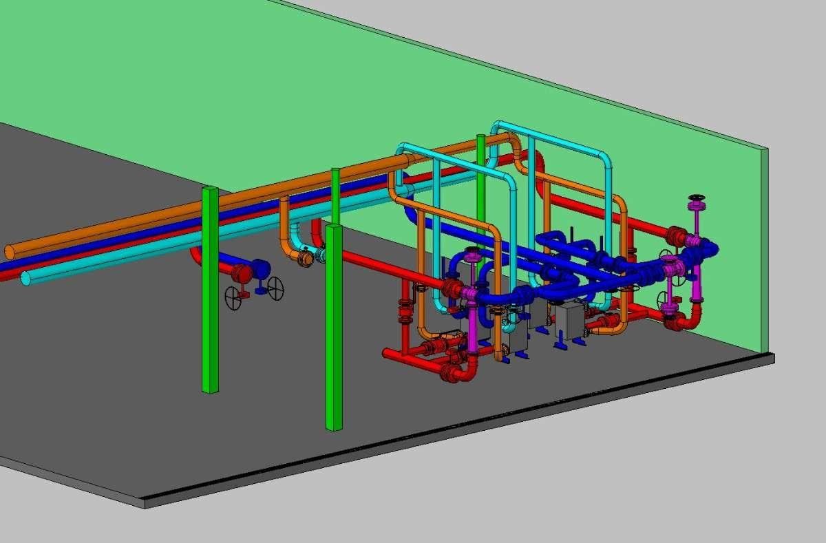Click the black handwheel beside the blue valve
The width and height of the screenshot is (826, 543).
pyautogui.click(x=276, y=288)
